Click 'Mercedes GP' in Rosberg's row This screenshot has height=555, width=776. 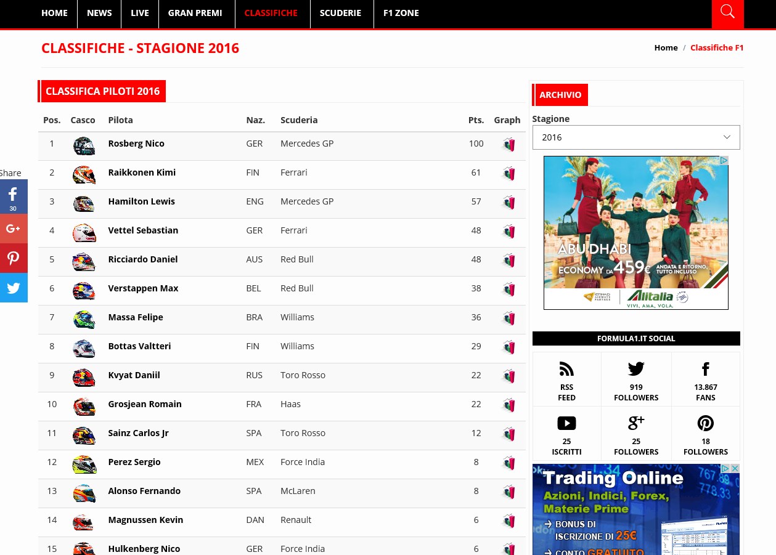(x=307, y=144)
